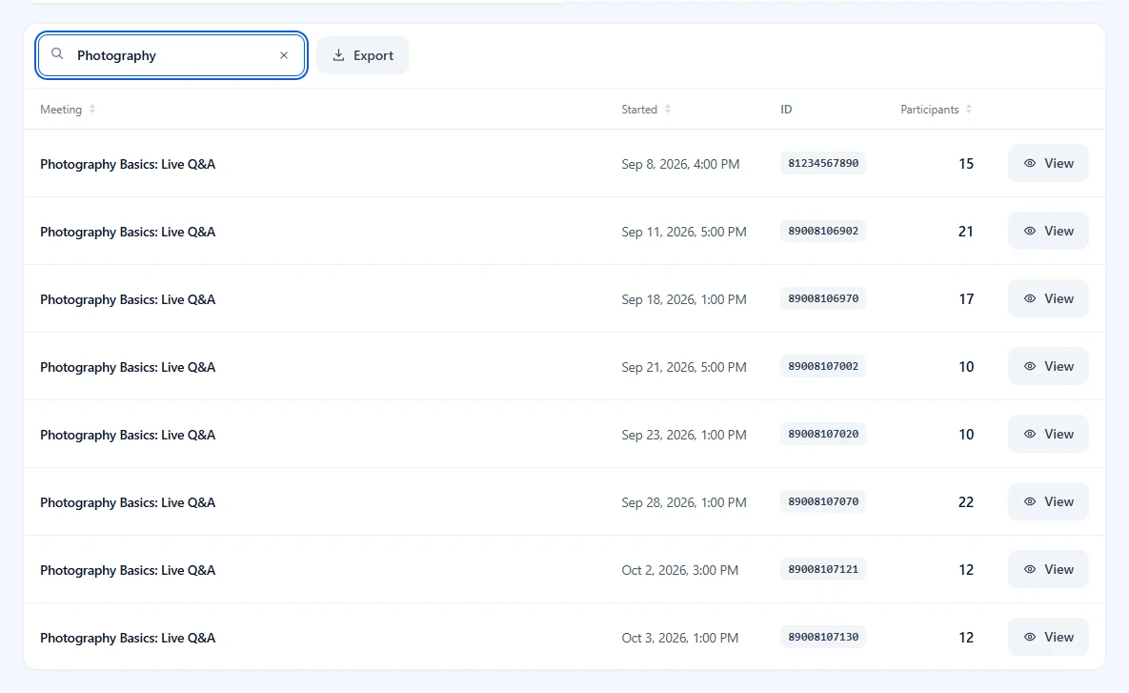
Task: Click meeting ID 89008107130 badge
Action: (x=823, y=638)
